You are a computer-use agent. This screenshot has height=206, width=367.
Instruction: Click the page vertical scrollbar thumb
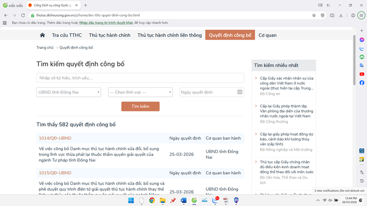tap(354, 60)
